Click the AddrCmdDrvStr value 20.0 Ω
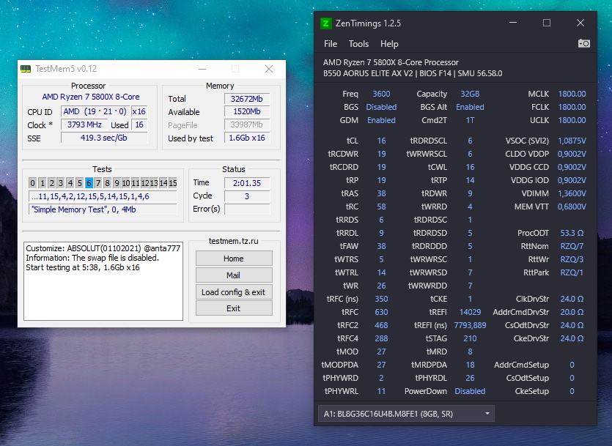 point(572,312)
